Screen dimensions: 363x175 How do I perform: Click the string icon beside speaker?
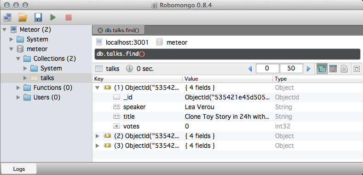coord(117,107)
